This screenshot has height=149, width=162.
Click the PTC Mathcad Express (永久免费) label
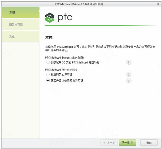65,58
